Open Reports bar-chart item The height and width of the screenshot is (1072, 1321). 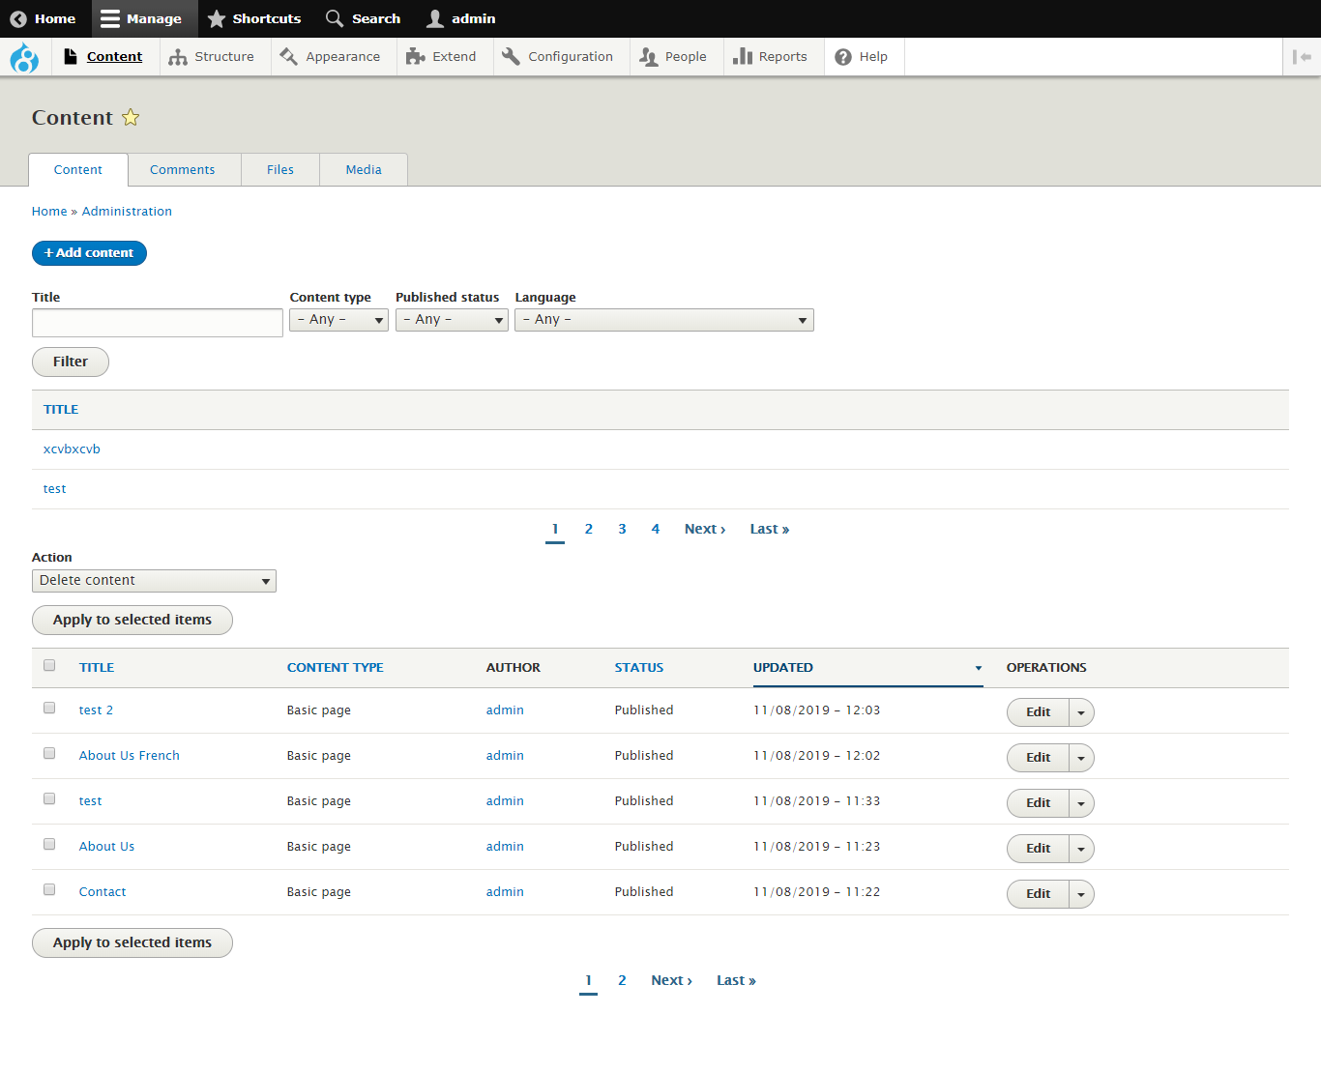(770, 57)
